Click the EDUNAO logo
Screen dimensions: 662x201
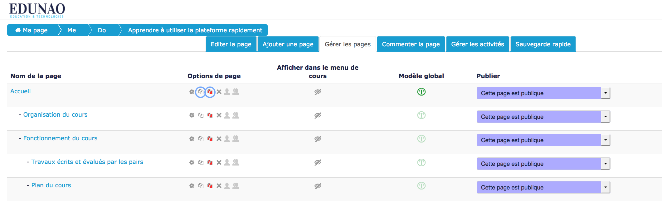pyautogui.click(x=37, y=10)
